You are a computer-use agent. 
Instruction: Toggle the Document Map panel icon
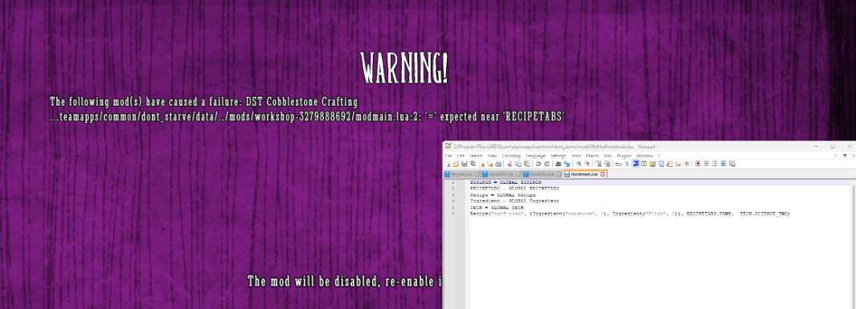coord(653,164)
